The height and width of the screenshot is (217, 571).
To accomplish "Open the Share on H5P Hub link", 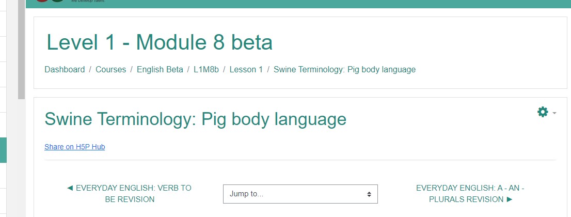I will pyautogui.click(x=75, y=147).
